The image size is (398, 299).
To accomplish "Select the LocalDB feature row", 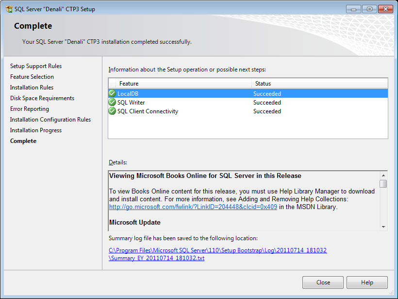I will (248, 93).
